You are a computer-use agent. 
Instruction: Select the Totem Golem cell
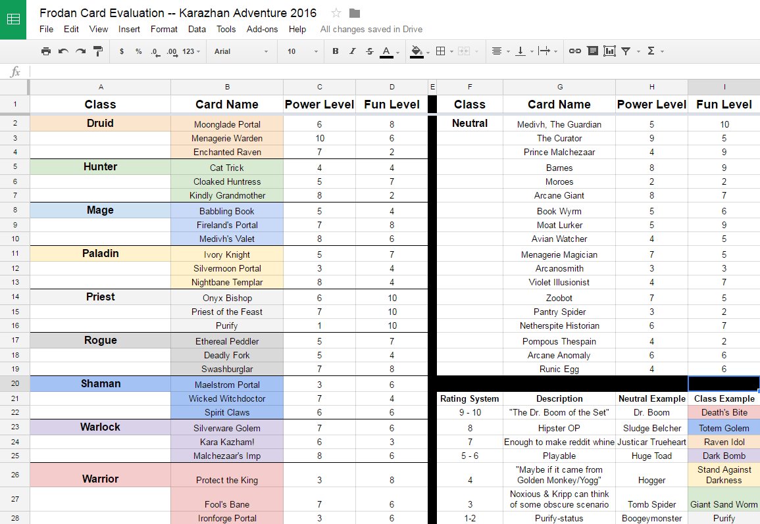tap(724, 428)
